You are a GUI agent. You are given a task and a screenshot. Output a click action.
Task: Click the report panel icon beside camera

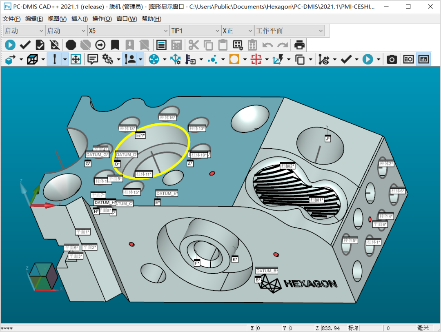[x=408, y=59]
